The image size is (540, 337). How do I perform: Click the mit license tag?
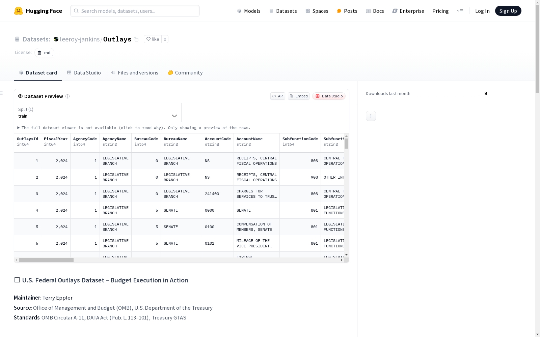[x=44, y=53]
